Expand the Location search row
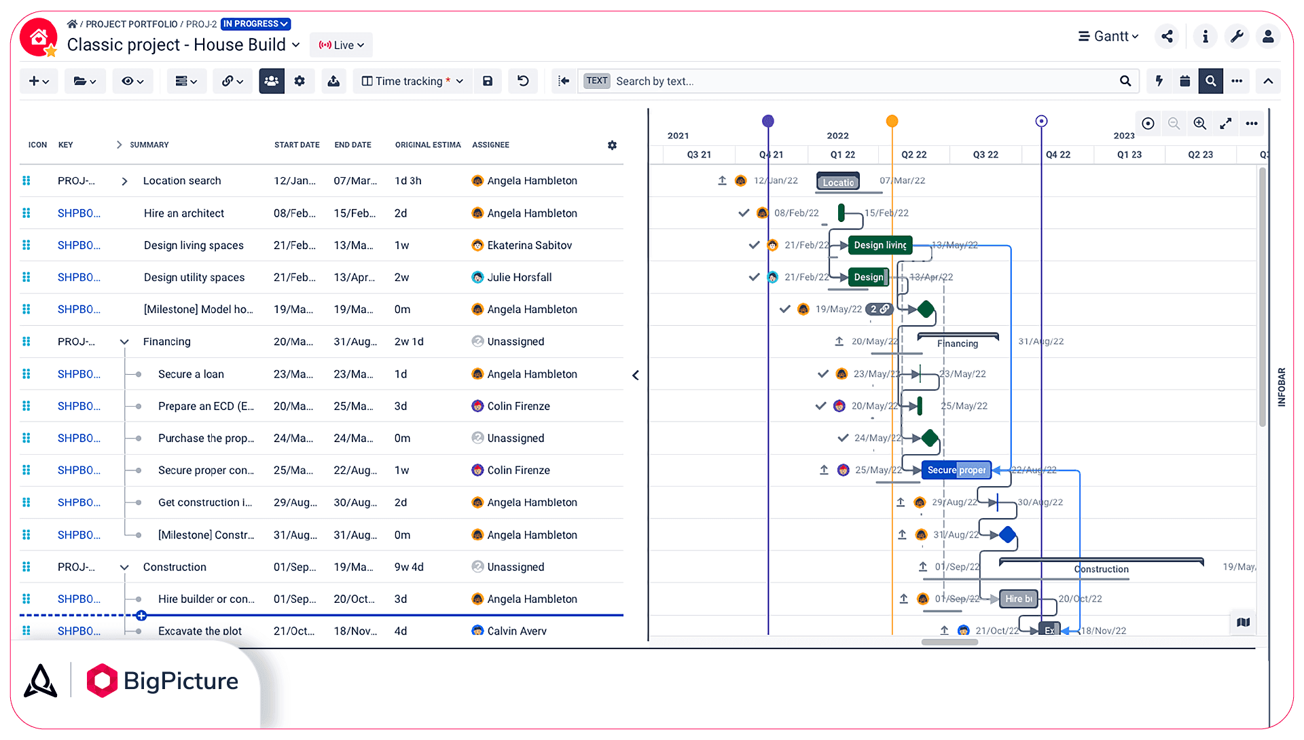The height and width of the screenshot is (740, 1304). [124, 181]
